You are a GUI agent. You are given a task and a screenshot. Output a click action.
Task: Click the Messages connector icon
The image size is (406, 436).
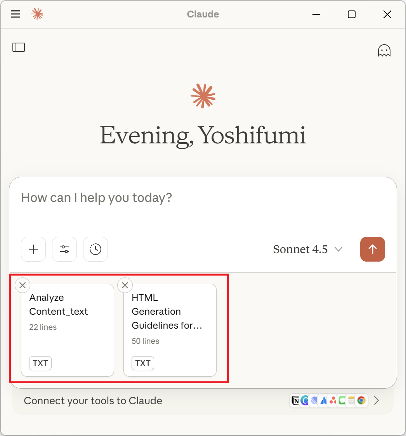[x=342, y=400]
